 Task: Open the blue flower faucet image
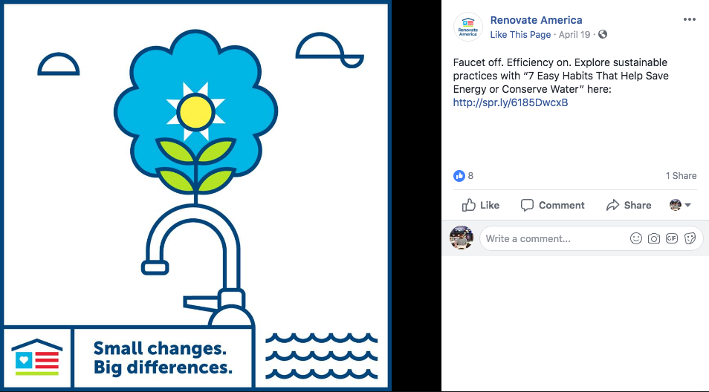coord(195,195)
